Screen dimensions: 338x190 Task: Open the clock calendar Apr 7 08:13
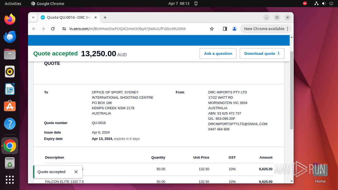(x=179, y=3)
